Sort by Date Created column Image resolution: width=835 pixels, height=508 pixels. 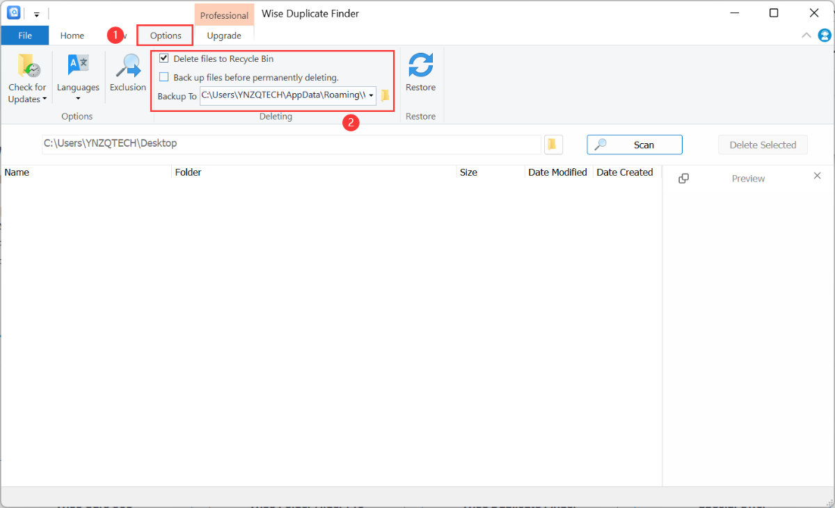coord(625,172)
